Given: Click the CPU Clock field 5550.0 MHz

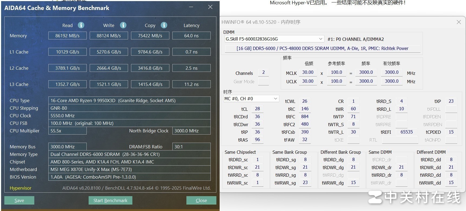Looking at the screenshot, I should [x=129, y=116].
